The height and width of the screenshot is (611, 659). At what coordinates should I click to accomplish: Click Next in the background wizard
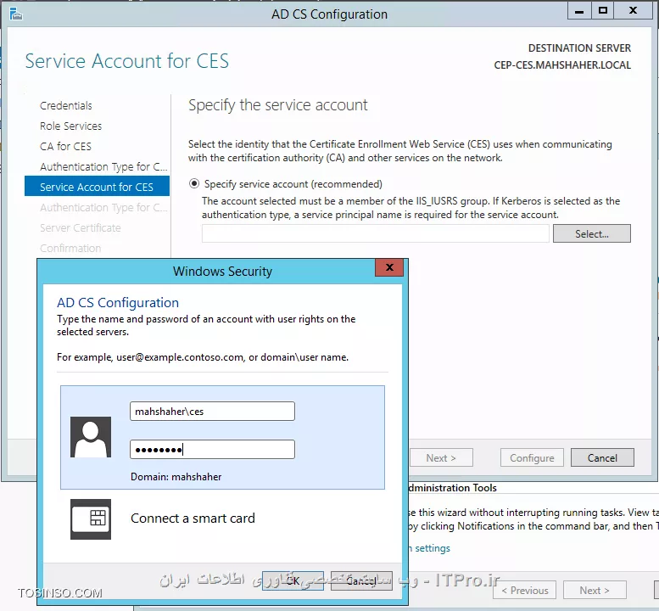click(595, 591)
